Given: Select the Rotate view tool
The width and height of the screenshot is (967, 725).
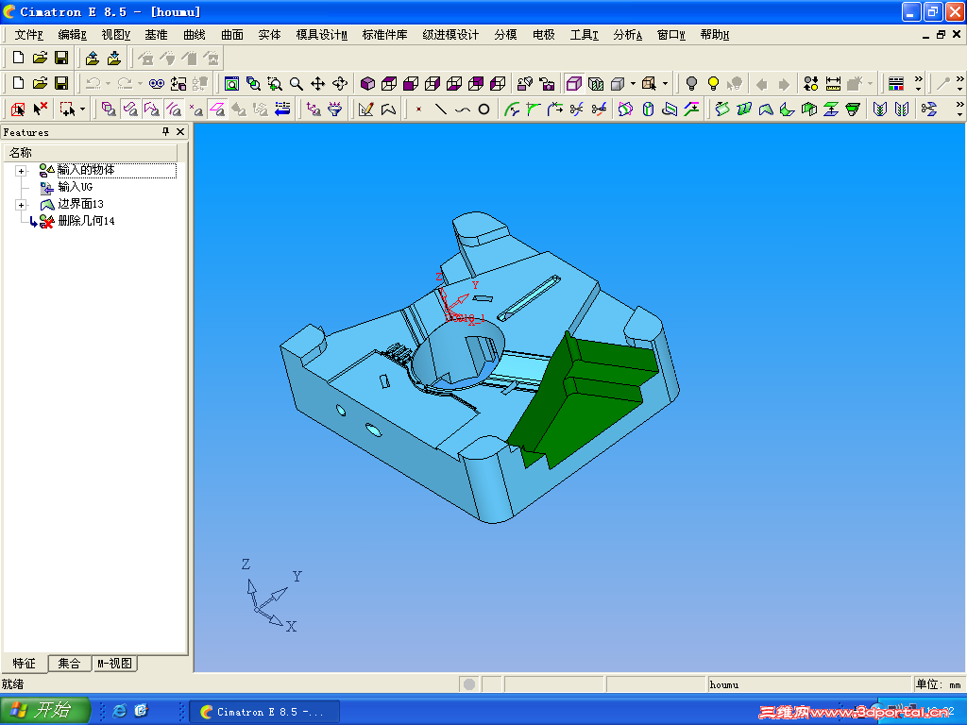Looking at the screenshot, I should pyautogui.click(x=340, y=83).
